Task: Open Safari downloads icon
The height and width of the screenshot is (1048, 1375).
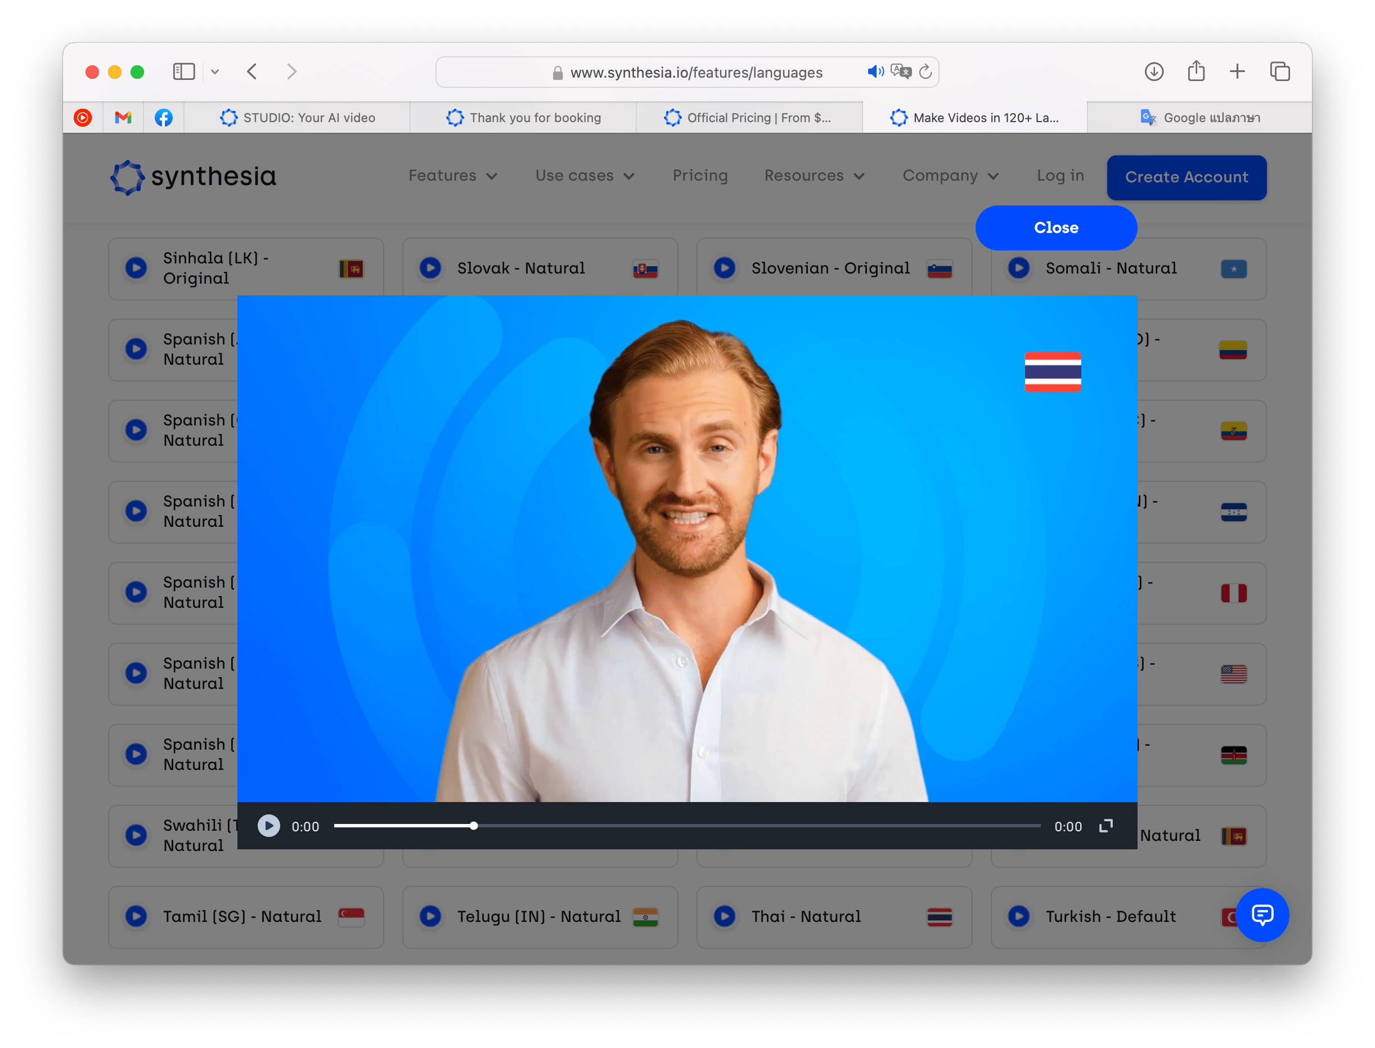Action: point(1154,71)
